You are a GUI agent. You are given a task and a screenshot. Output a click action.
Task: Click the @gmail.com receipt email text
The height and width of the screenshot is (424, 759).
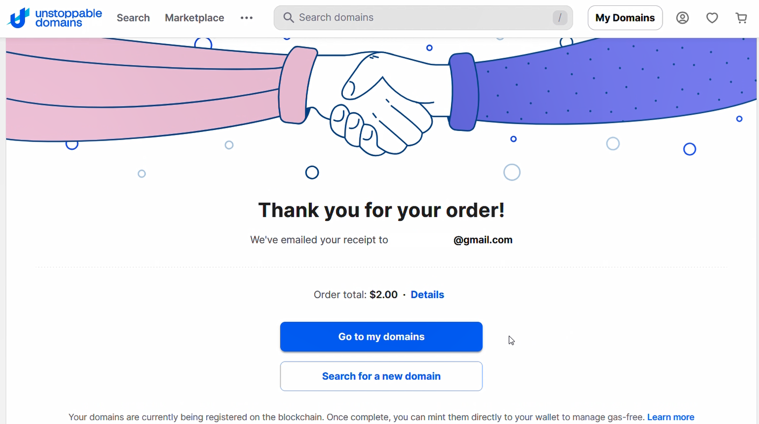coord(483,240)
